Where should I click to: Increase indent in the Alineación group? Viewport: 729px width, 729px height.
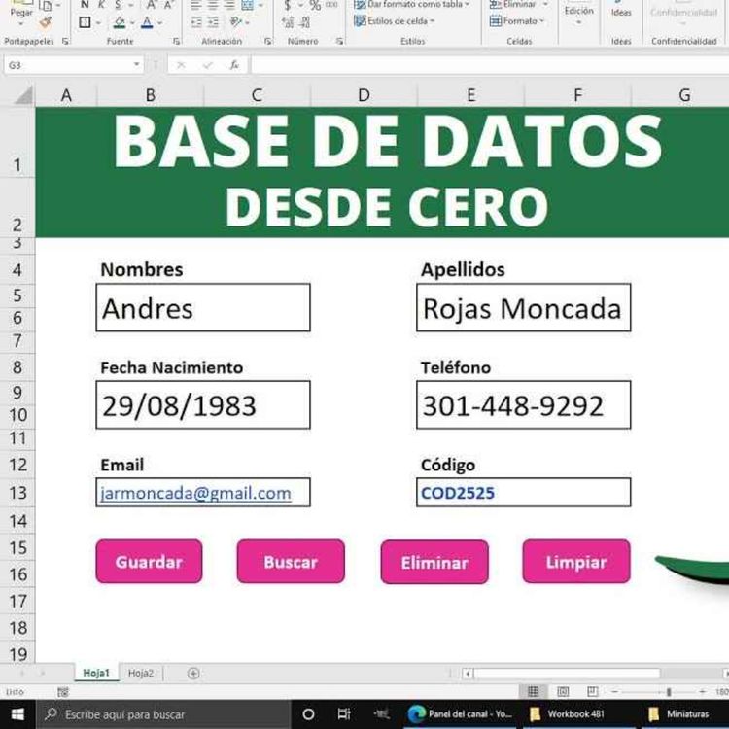click(x=213, y=21)
